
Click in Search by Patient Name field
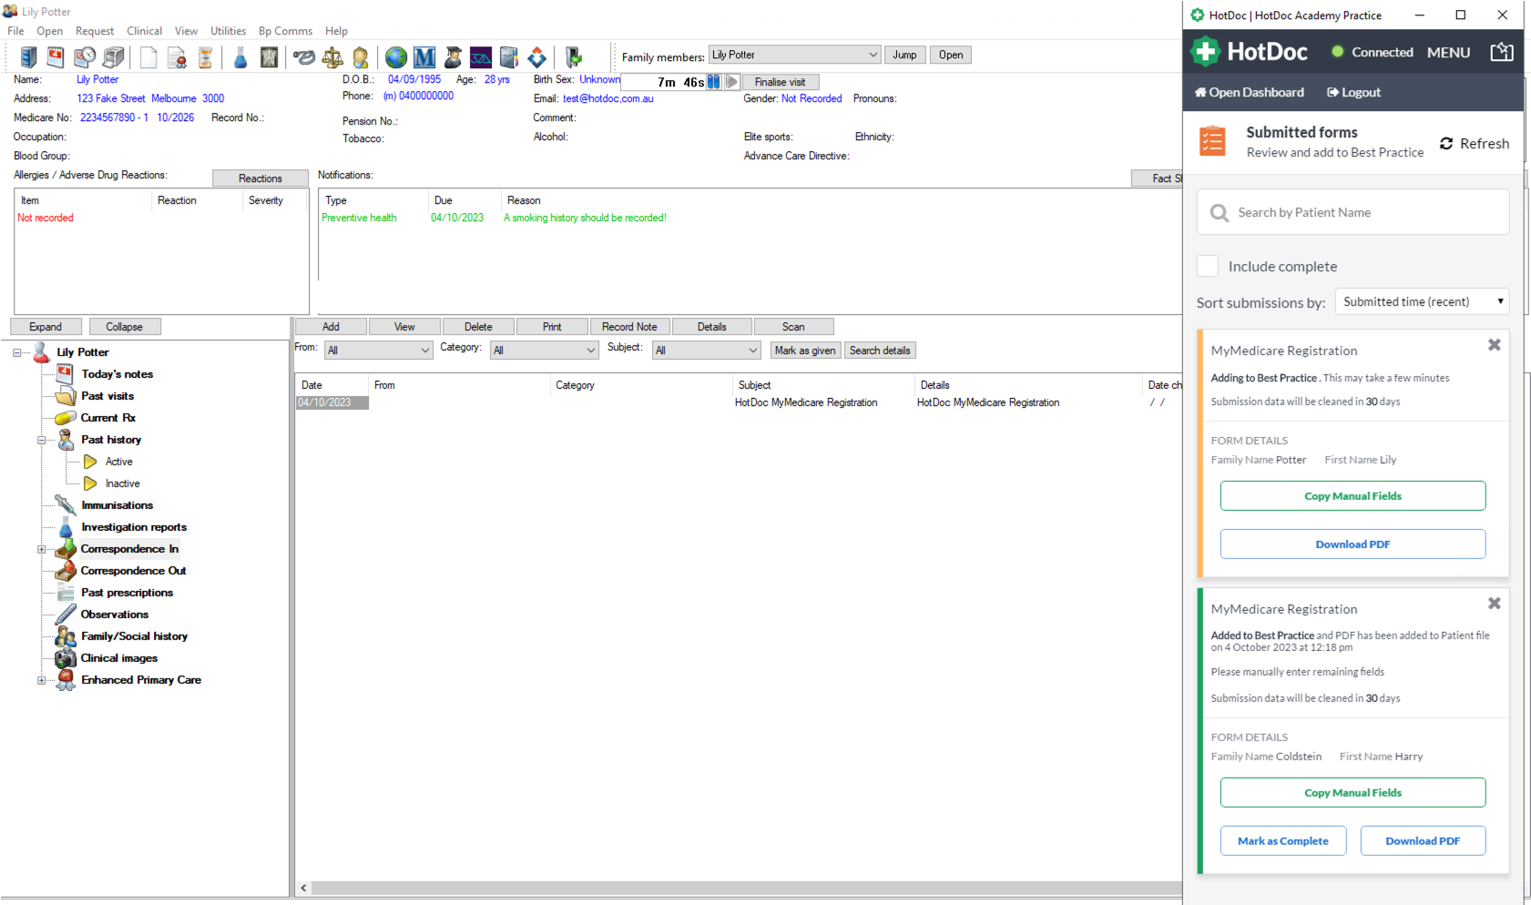pos(1352,212)
